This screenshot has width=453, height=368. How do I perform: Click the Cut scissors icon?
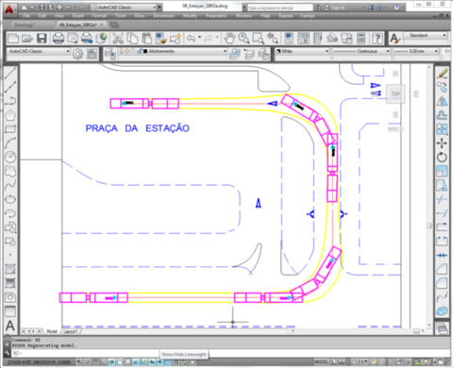tap(118, 39)
